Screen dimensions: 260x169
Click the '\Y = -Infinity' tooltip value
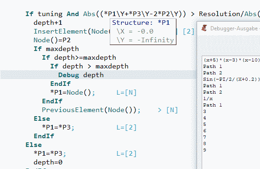[x=145, y=40]
